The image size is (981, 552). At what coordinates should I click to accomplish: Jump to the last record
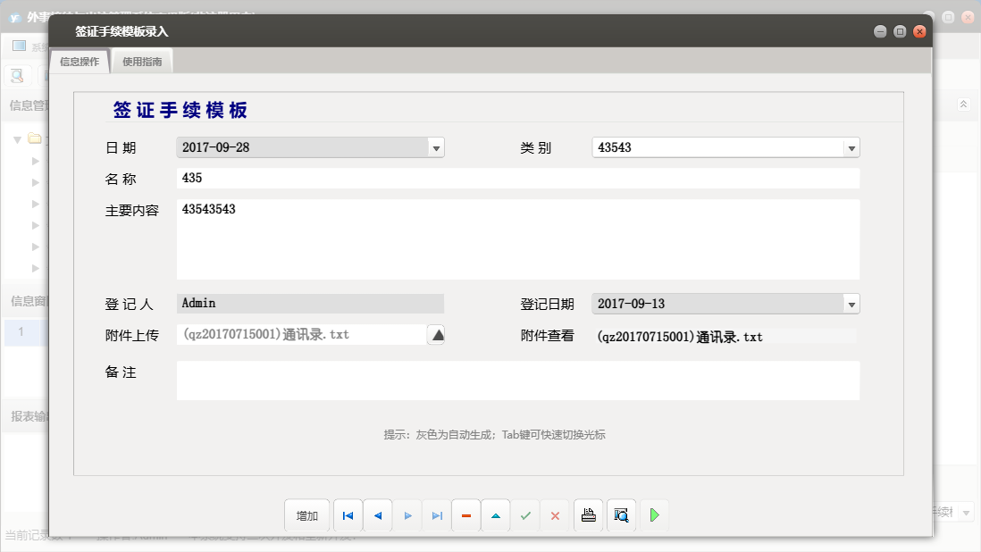pos(437,515)
